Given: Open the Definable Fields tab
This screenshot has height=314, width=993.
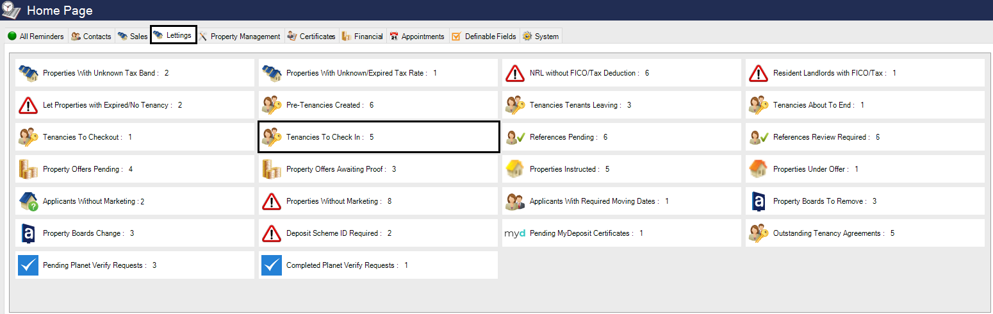Looking at the screenshot, I should click(x=484, y=37).
